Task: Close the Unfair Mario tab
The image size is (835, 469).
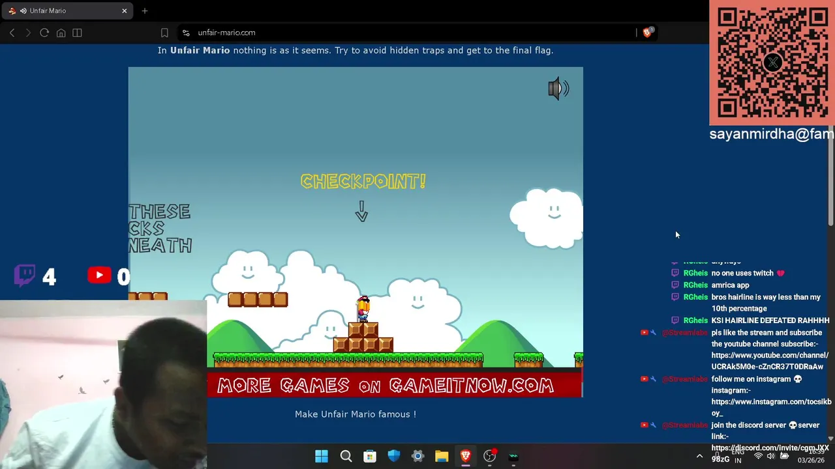Action: [x=124, y=10]
